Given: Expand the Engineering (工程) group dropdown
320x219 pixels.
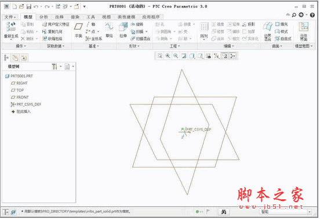Looking at the screenshot, I should (x=174, y=46).
